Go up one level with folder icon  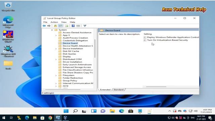[x=55, y=26]
